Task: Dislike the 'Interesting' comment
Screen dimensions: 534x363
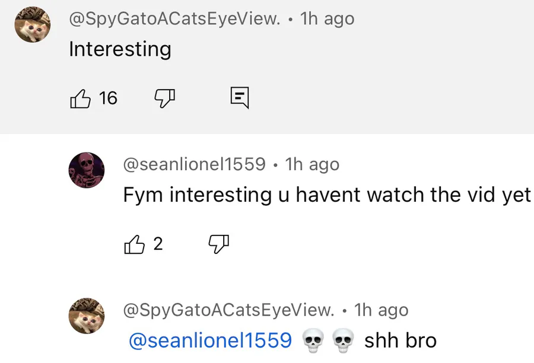Action: click(x=164, y=98)
